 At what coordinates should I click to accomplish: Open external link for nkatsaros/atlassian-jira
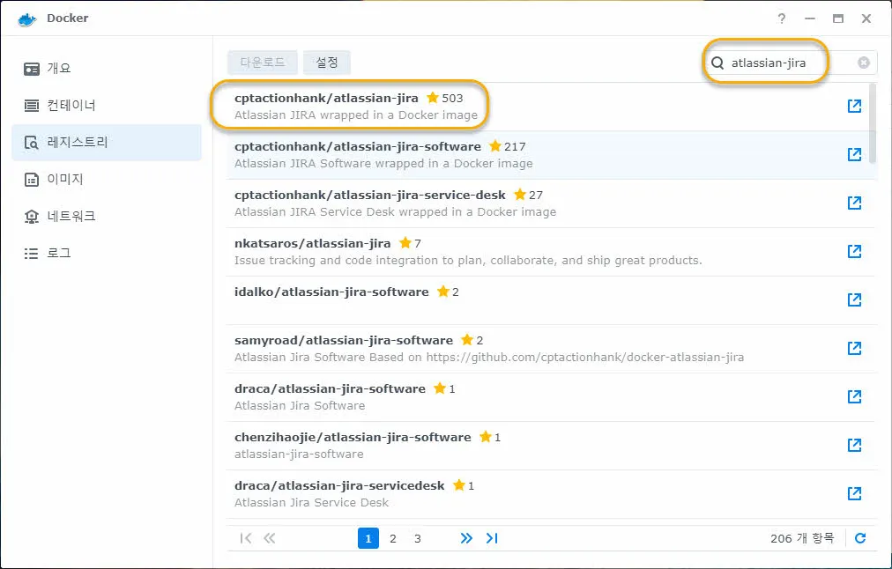click(853, 251)
